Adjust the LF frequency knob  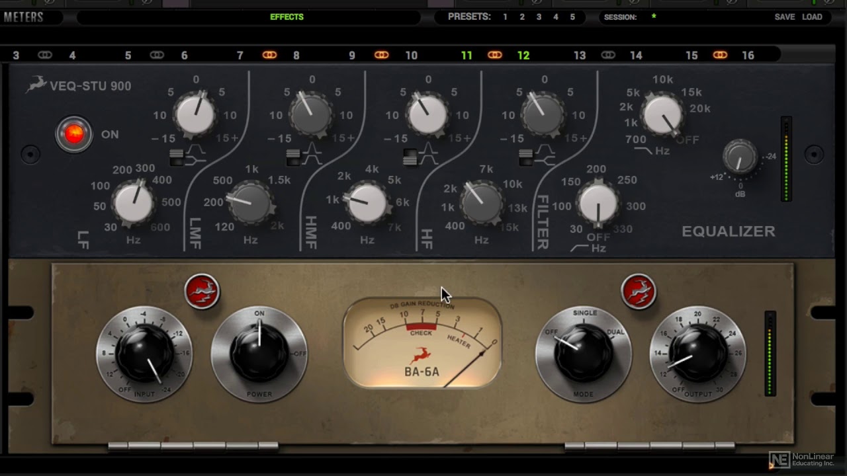134,202
